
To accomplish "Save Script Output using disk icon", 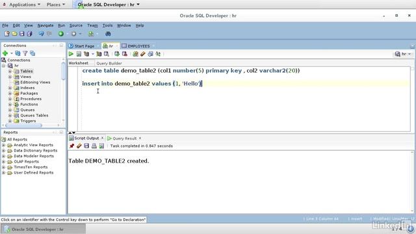I will pos(86,146).
